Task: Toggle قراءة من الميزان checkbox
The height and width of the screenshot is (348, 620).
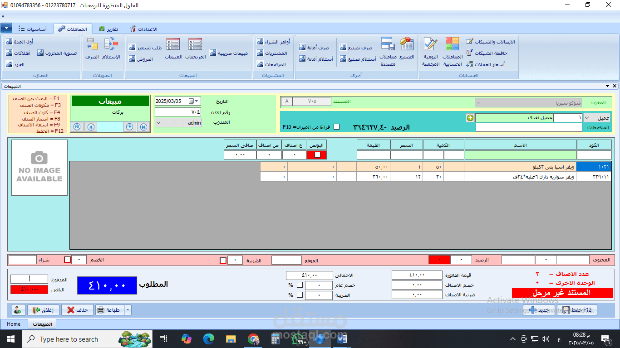Action: click(x=336, y=127)
